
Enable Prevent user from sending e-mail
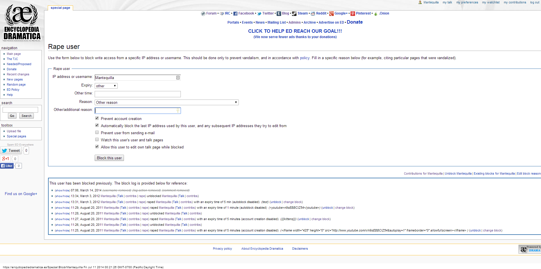(97, 133)
